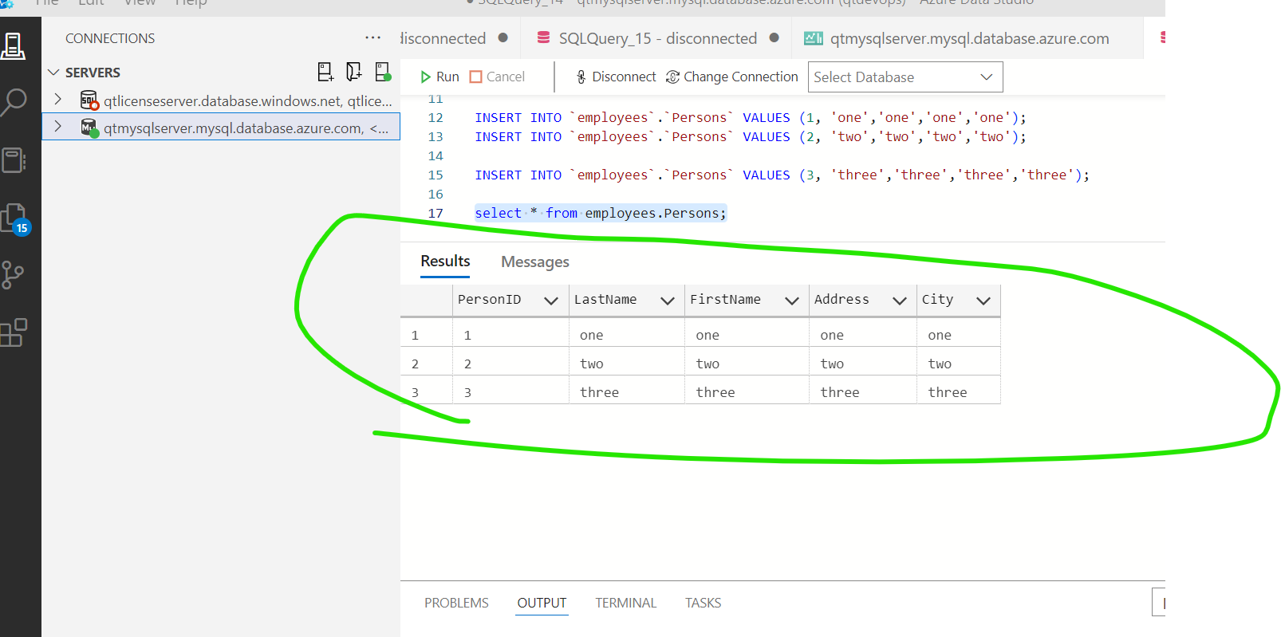Click Disconnect in query toolbar

tap(615, 77)
